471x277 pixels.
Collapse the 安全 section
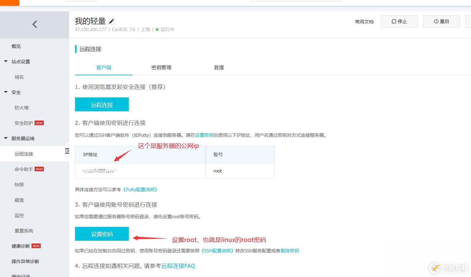point(5,92)
